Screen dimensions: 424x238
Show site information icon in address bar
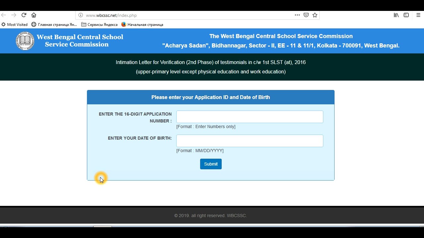coord(80,15)
